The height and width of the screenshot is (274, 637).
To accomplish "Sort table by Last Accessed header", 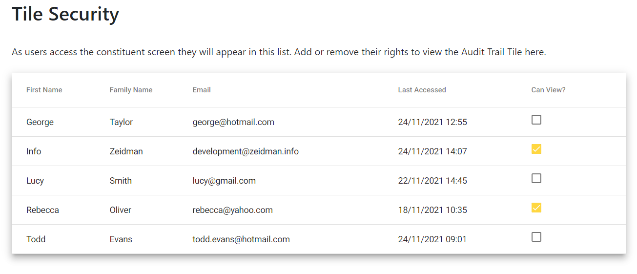I will [422, 90].
